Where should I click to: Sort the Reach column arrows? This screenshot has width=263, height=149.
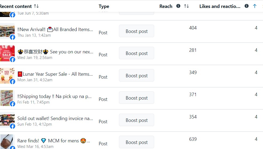click(186, 6)
